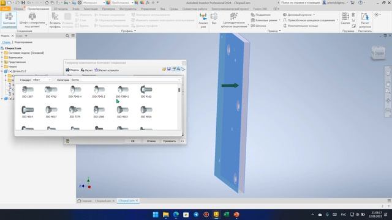Open the Model browser hamburger menu
The height and width of the screenshot is (220, 392).
73,36
